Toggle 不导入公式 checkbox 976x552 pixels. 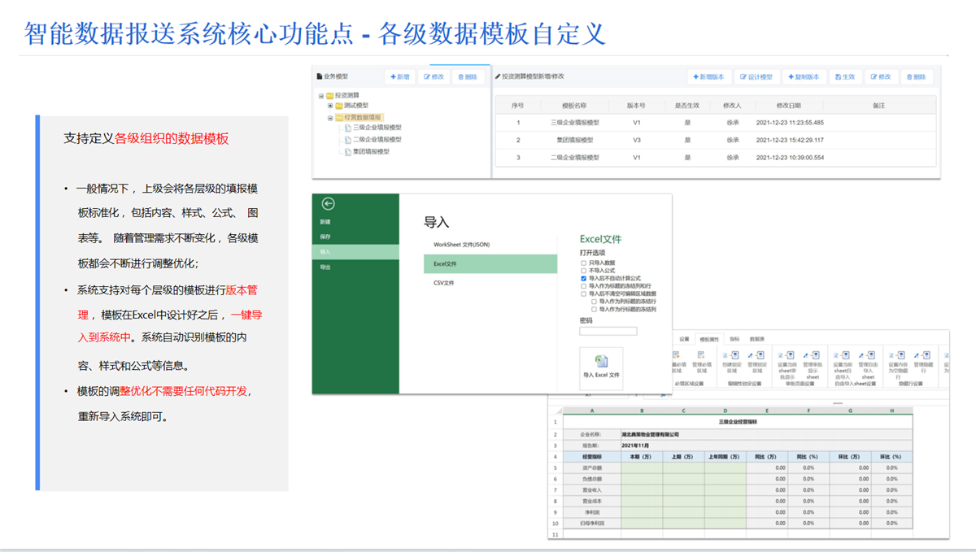click(x=583, y=271)
